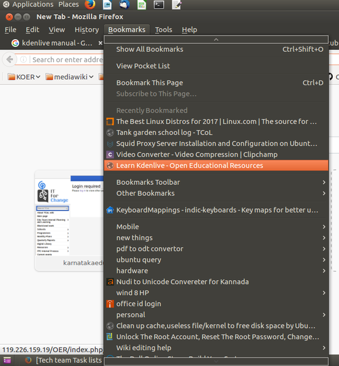The width and height of the screenshot is (339, 366).
Task: Click the Tank garden school log globe icon
Action: pyautogui.click(x=110, y=132)
